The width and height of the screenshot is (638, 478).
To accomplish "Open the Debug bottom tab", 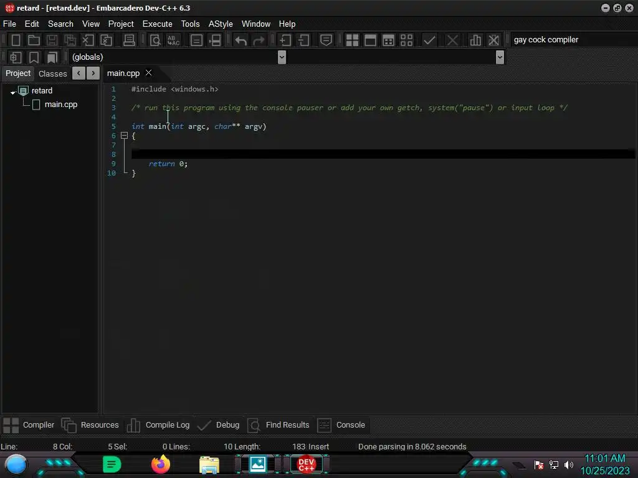I will pos(219,425).
